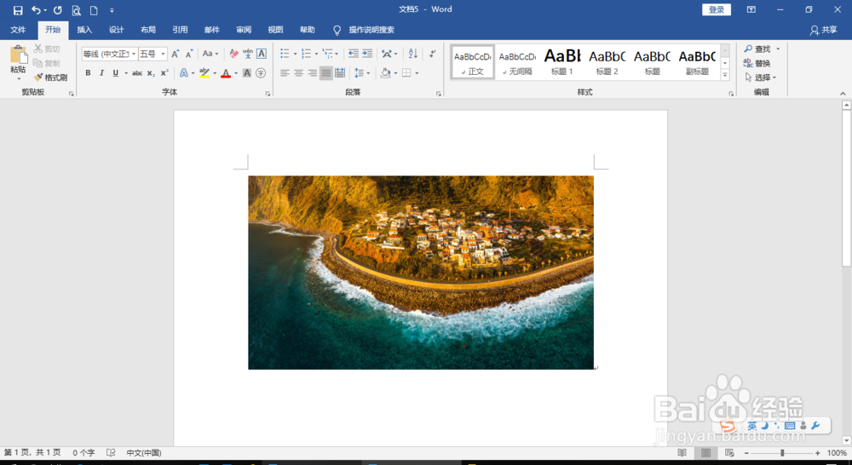This screenshot has height=465, width=852.
Task: Paste clipboard contents with 粘贴
Action: 18,62
